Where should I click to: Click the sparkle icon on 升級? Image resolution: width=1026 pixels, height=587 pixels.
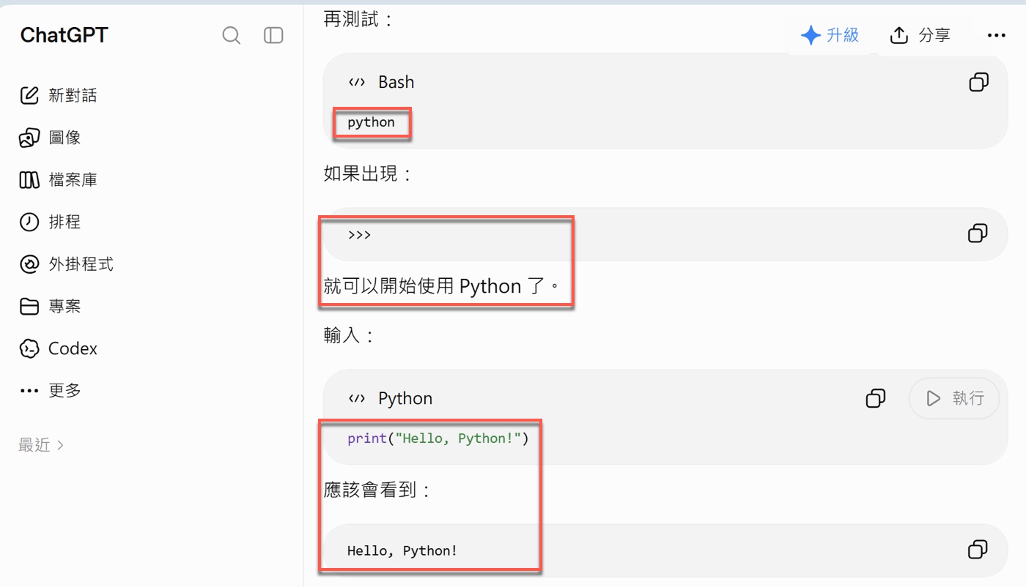tap(810, 35)
